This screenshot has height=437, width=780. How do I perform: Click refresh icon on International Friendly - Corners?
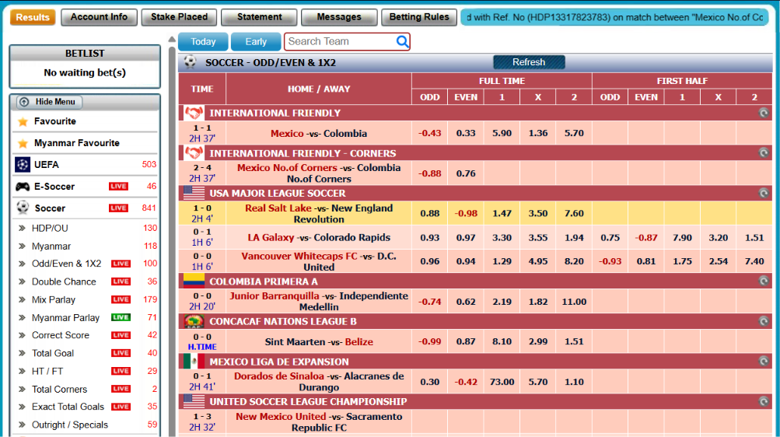[x=763, y=153]
